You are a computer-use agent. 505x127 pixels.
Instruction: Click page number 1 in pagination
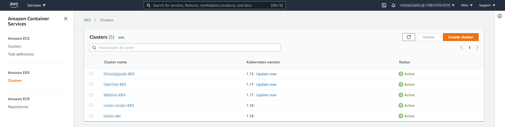click(x=469, y=48)
